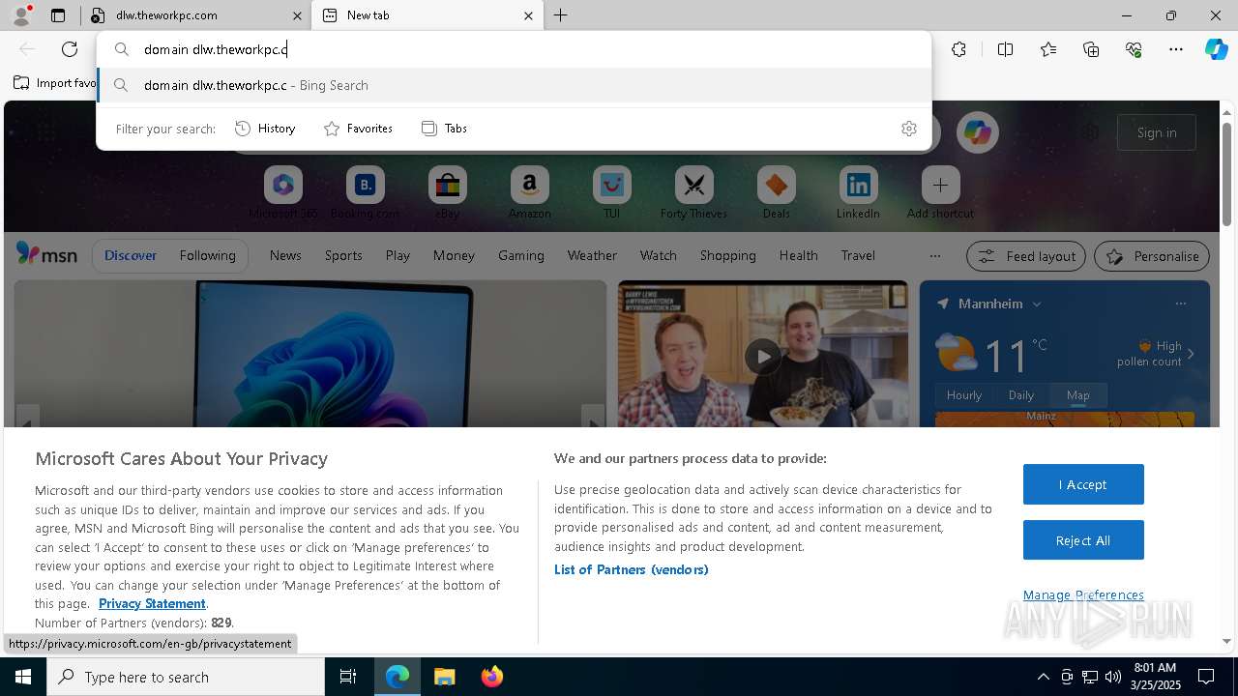Open Firefox from the taskbar

pos(492,677)
